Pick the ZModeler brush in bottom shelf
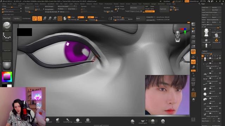The height and width of the screenshot is (126, 225). (x=88, y=120)
